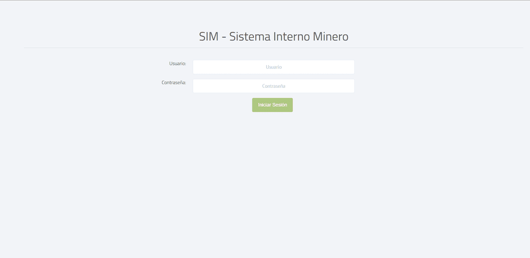
Task: Select the username box with Usuario placeholder
Action: [273, 67]
